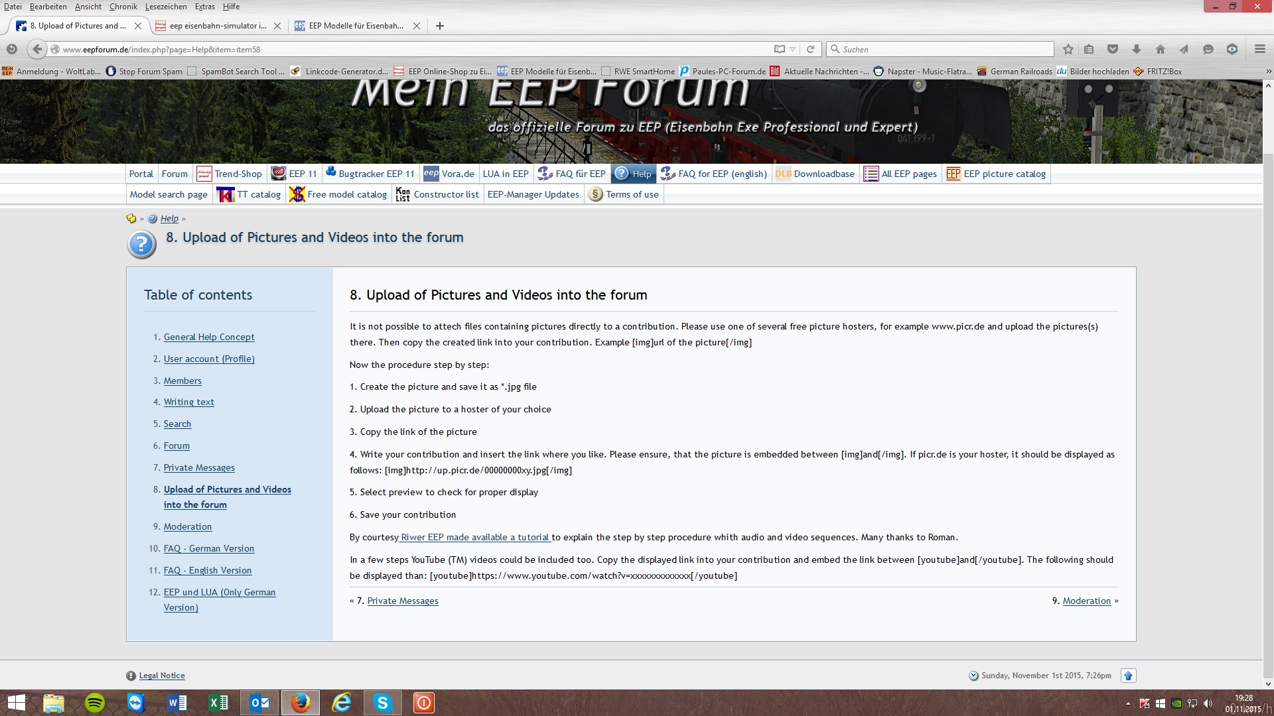Click the bookmark star icon
The height and width of the screenshot is (716, 1274).
point(1068,49)
